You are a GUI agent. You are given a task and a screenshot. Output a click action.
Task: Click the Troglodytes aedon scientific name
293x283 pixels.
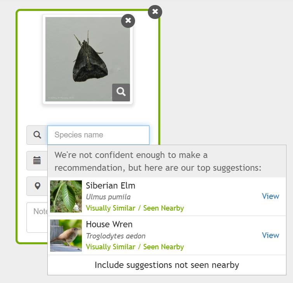click(116, 236)
